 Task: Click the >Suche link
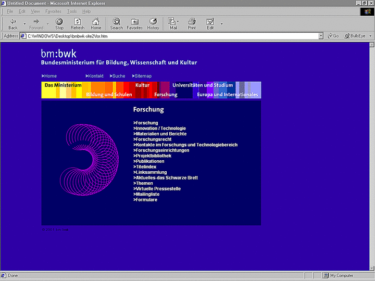(x=117, y=76)
